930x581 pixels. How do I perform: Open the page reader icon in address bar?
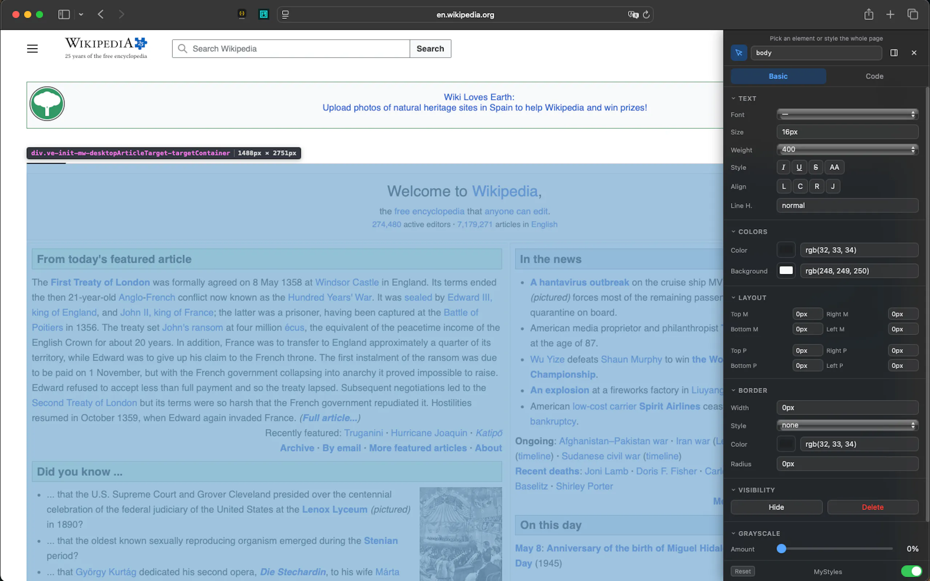coord(285,15)
